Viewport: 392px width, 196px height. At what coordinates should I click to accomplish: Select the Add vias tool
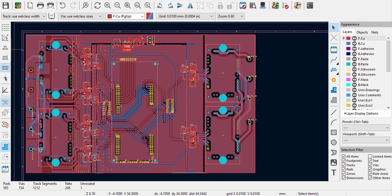click(x=334, y=80)
